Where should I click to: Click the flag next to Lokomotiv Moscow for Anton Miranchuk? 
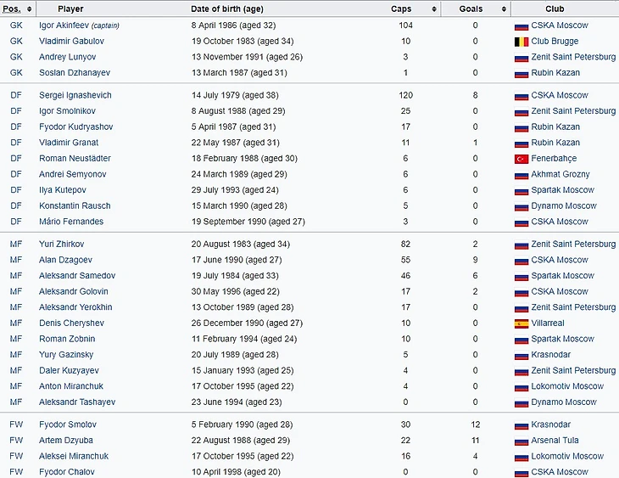coord(521,386)
